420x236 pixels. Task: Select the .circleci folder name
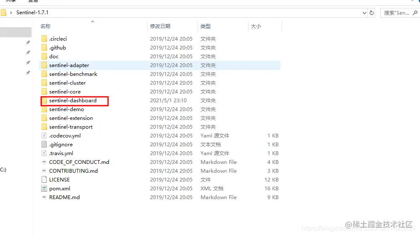(58, 39)
